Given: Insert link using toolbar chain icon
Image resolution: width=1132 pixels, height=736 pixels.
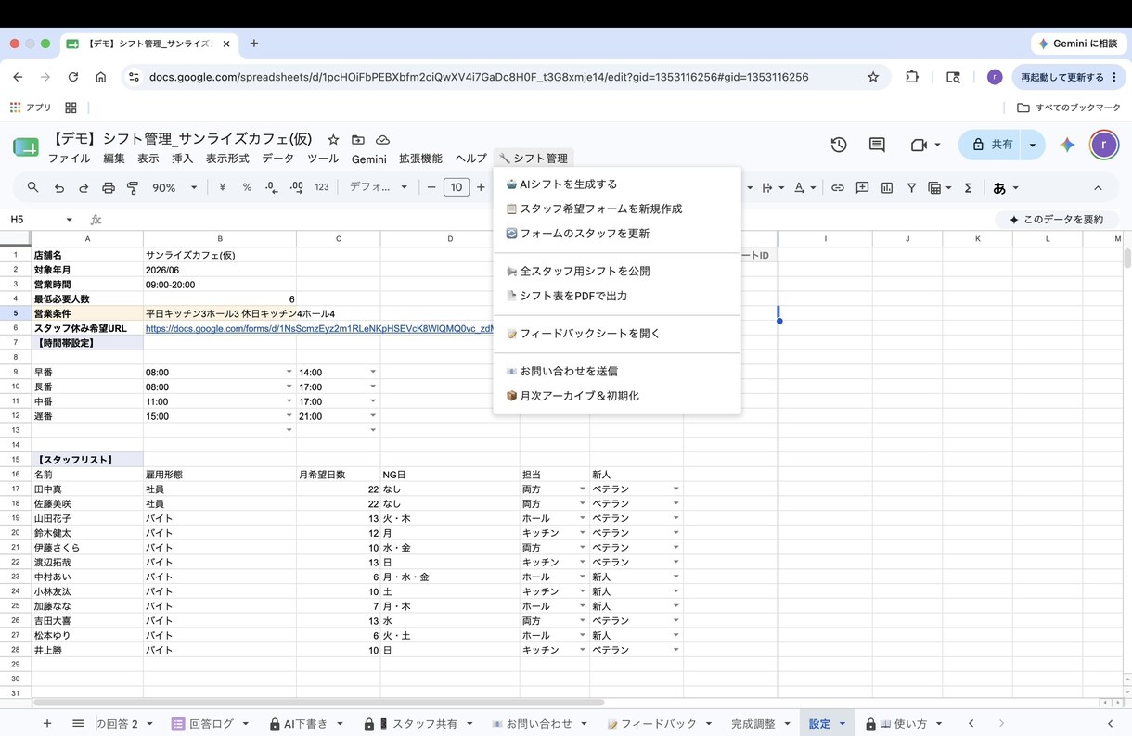Looking at the screenshot, I should (837, 187).
